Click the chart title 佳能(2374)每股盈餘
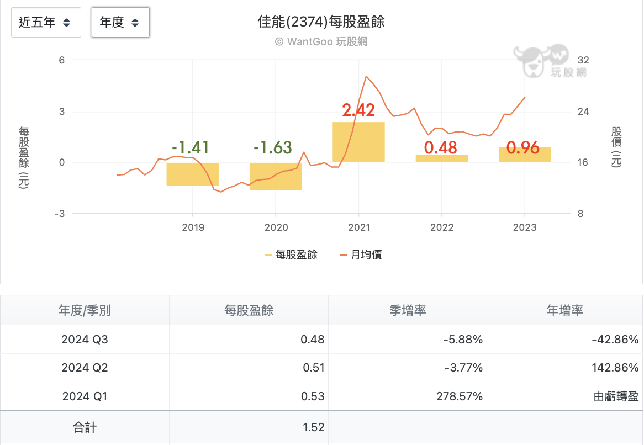This screenshot has width=644, height=445. 321,22
